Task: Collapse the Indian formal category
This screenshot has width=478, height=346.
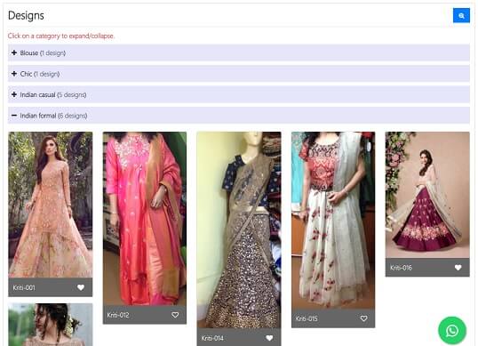Action: pyautogui.click(x=239, y=116)
